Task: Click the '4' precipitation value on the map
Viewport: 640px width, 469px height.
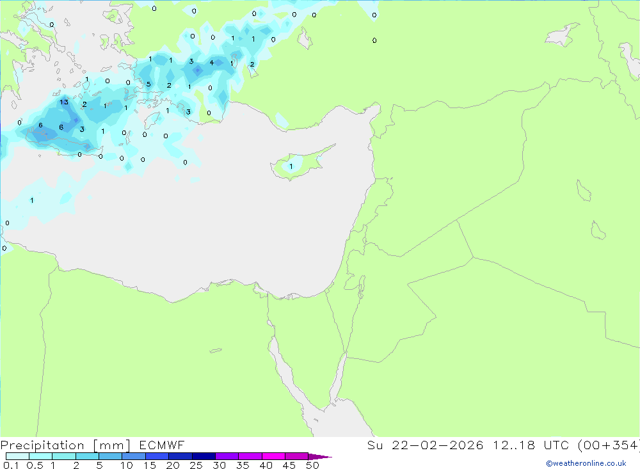Action: (211, 63)
